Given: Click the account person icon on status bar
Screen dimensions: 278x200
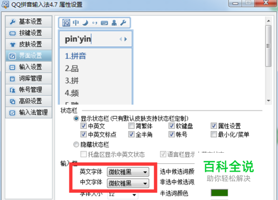Looking at the screenshot, I should 114,23.
